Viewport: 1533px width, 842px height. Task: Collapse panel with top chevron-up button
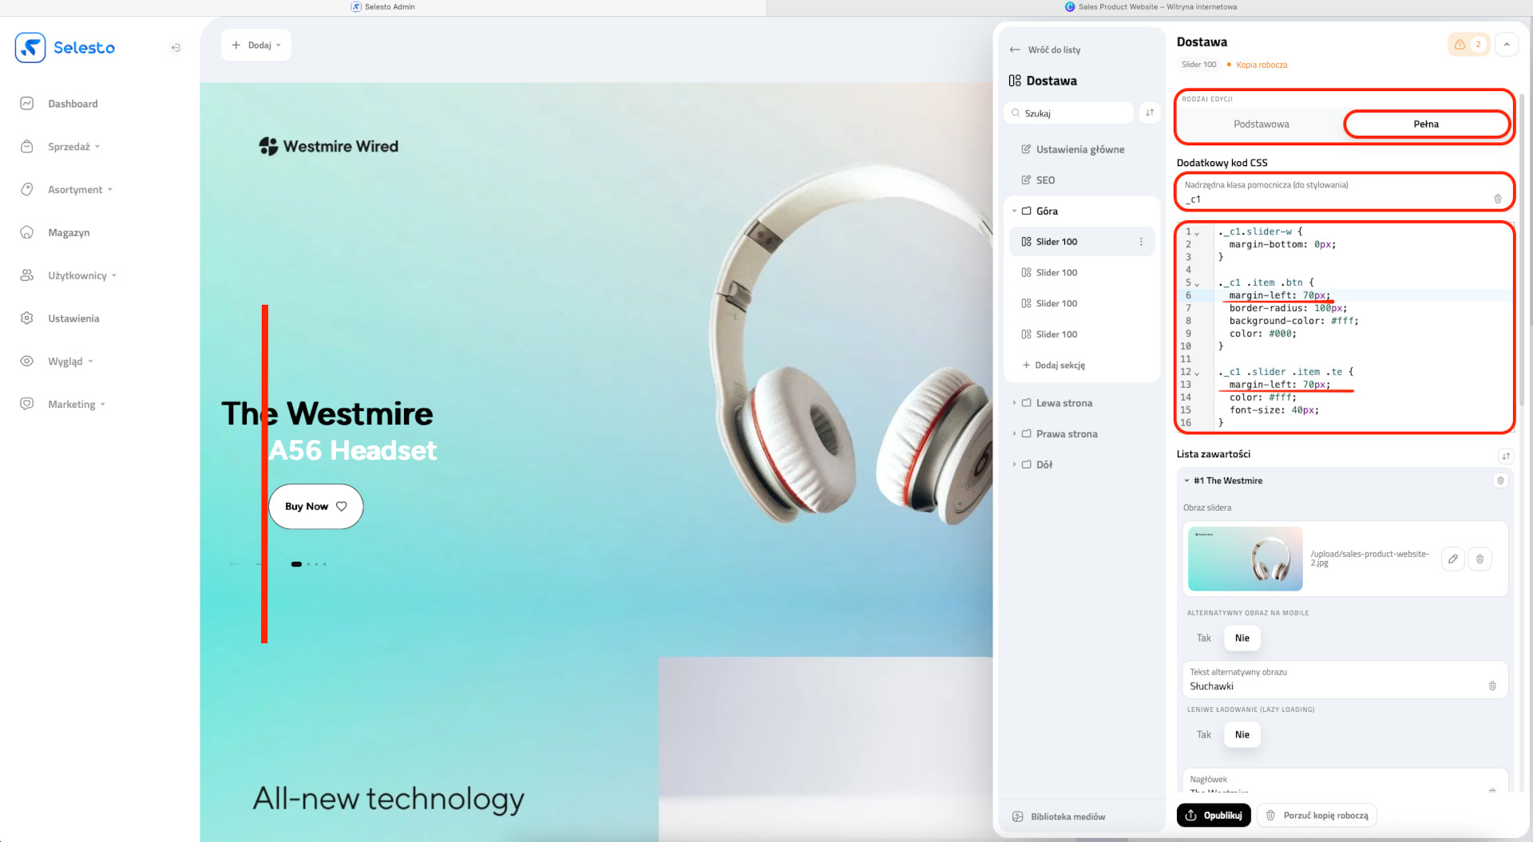(x=1507, y=45)
